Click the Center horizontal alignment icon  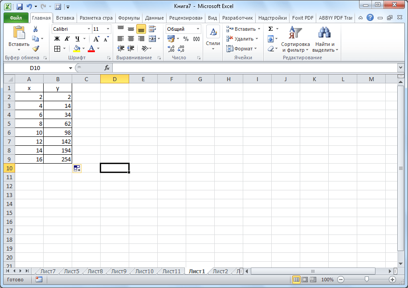tap(131, 39)
